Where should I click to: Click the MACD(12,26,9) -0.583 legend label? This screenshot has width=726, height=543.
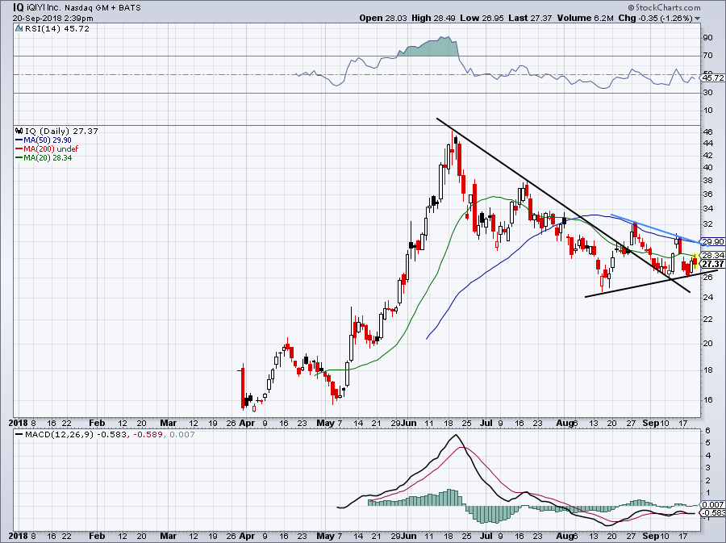coord(70,435)
